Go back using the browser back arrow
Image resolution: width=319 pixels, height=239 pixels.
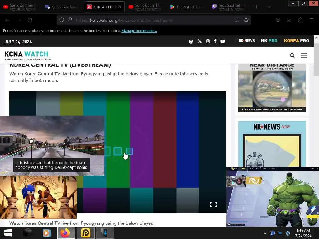coord(7,20)
